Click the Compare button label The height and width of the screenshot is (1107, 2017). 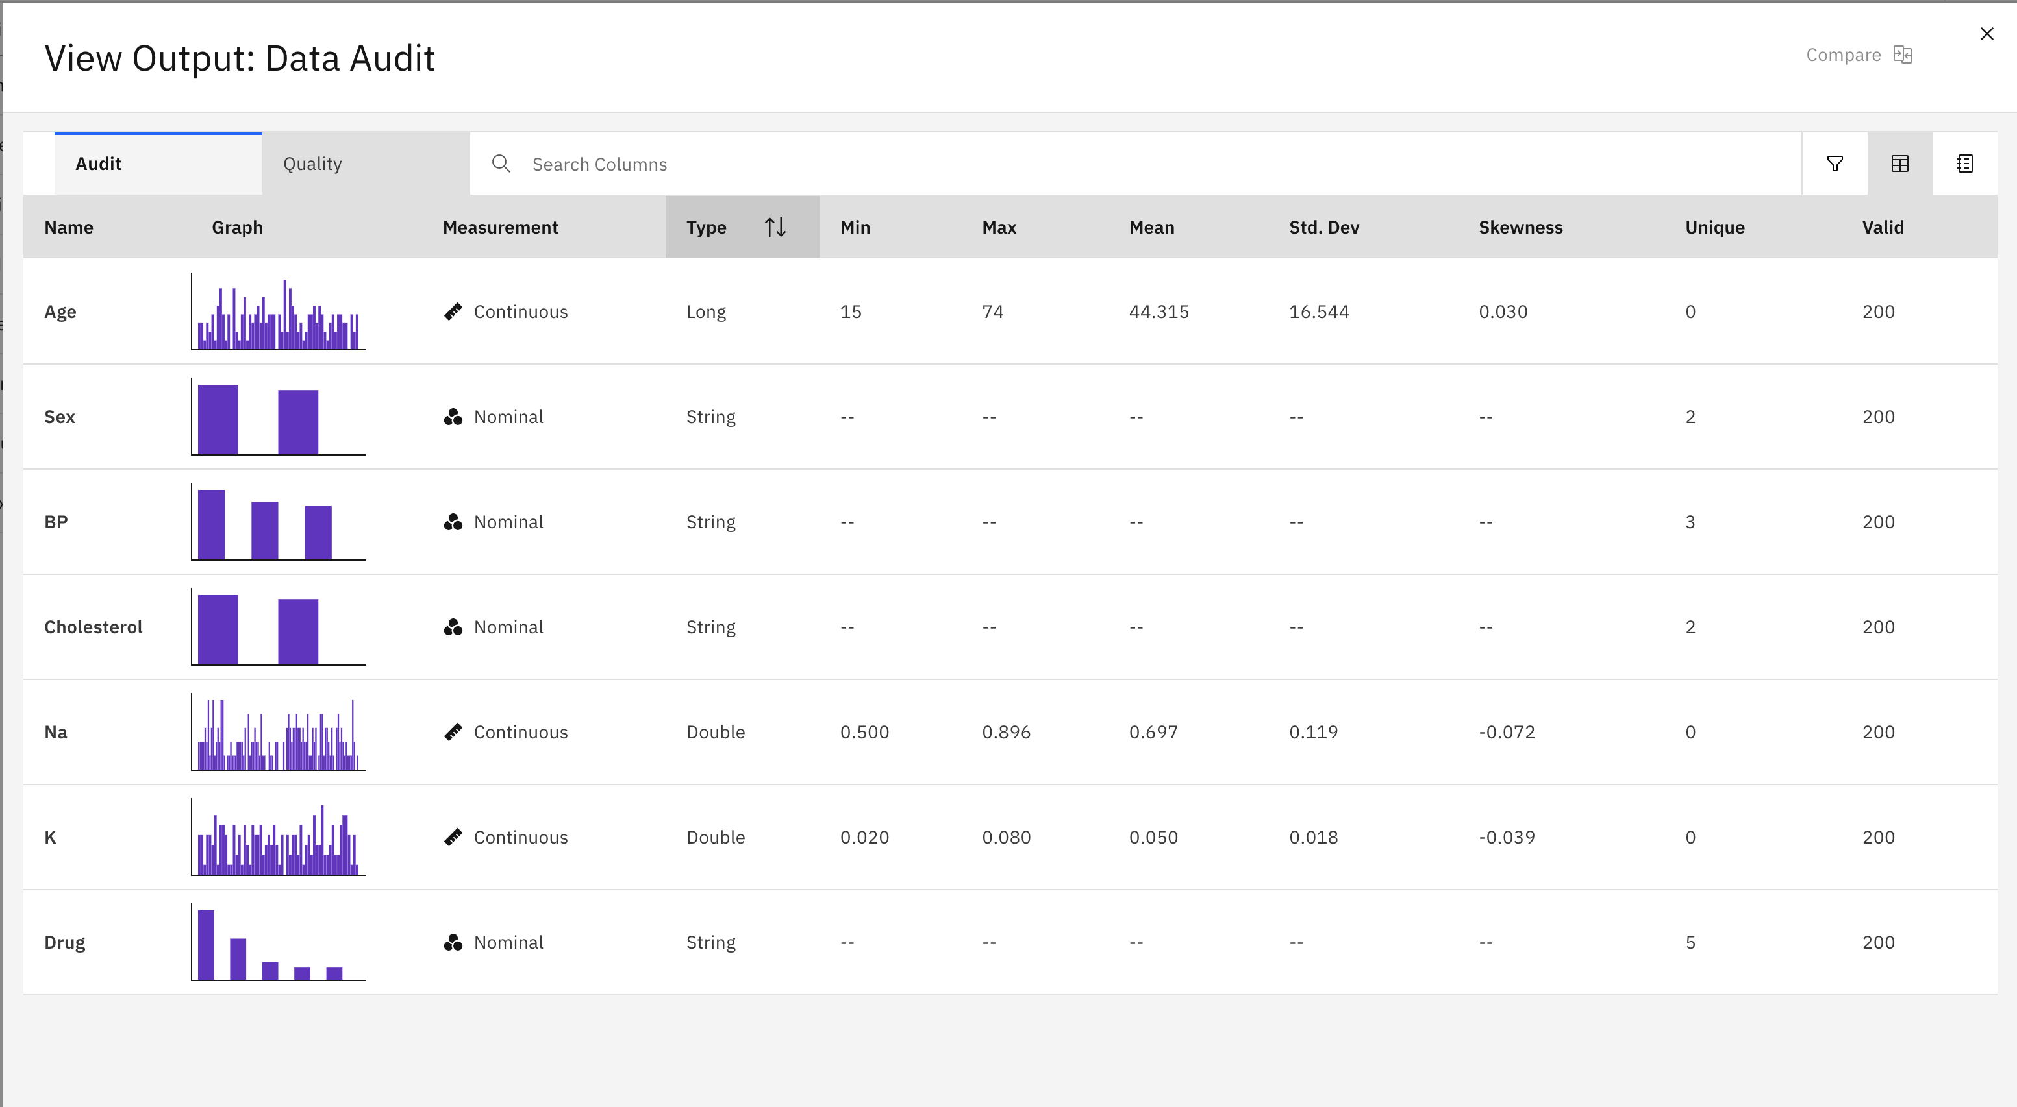click(1843, 55)
